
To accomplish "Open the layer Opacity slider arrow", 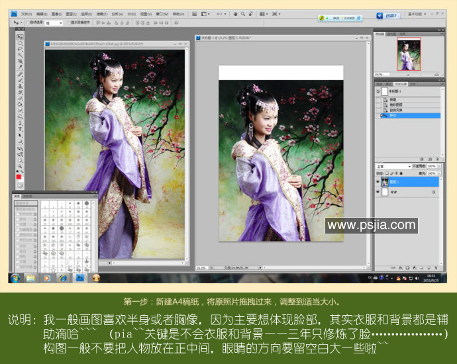I will [439, 166].
